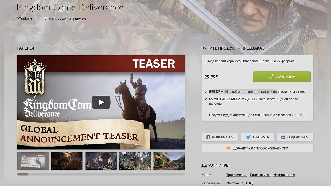Viewport: 331px width, 186px height.
Task: Click the ТВИТНУТЬ Twitter button
Action: (x=257, y=137)
